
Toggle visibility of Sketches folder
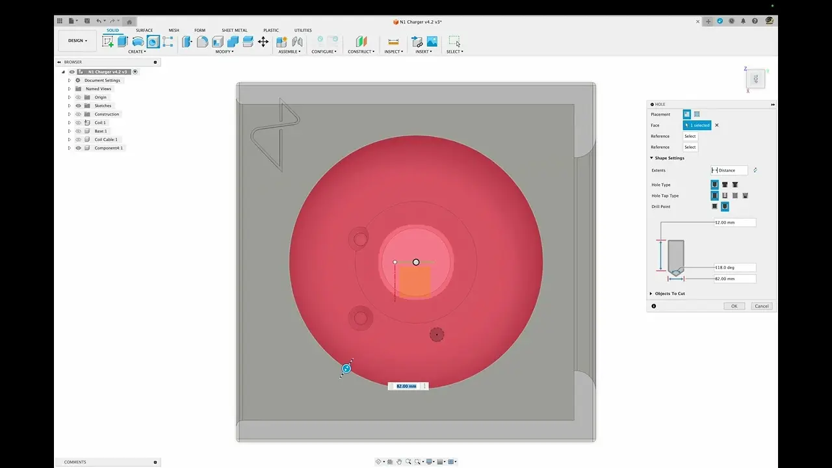[78, 106]
